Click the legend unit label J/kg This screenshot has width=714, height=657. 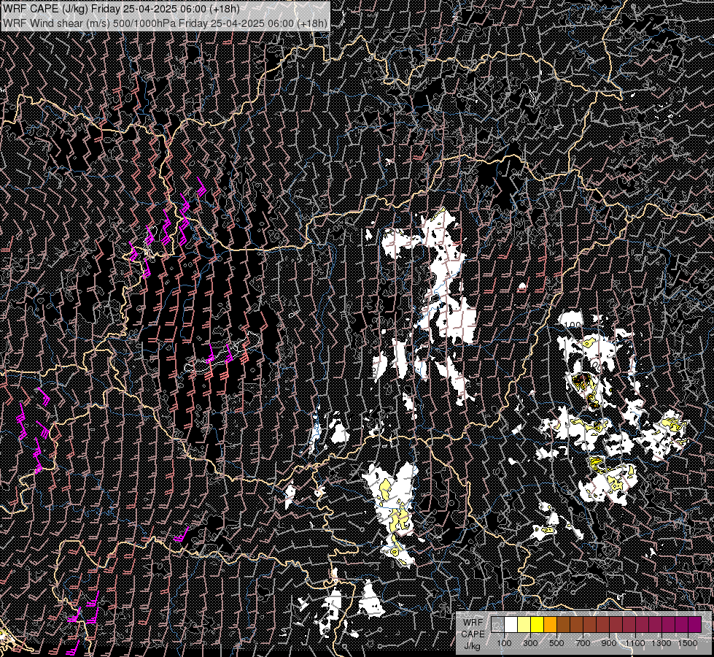coord(472,646)
